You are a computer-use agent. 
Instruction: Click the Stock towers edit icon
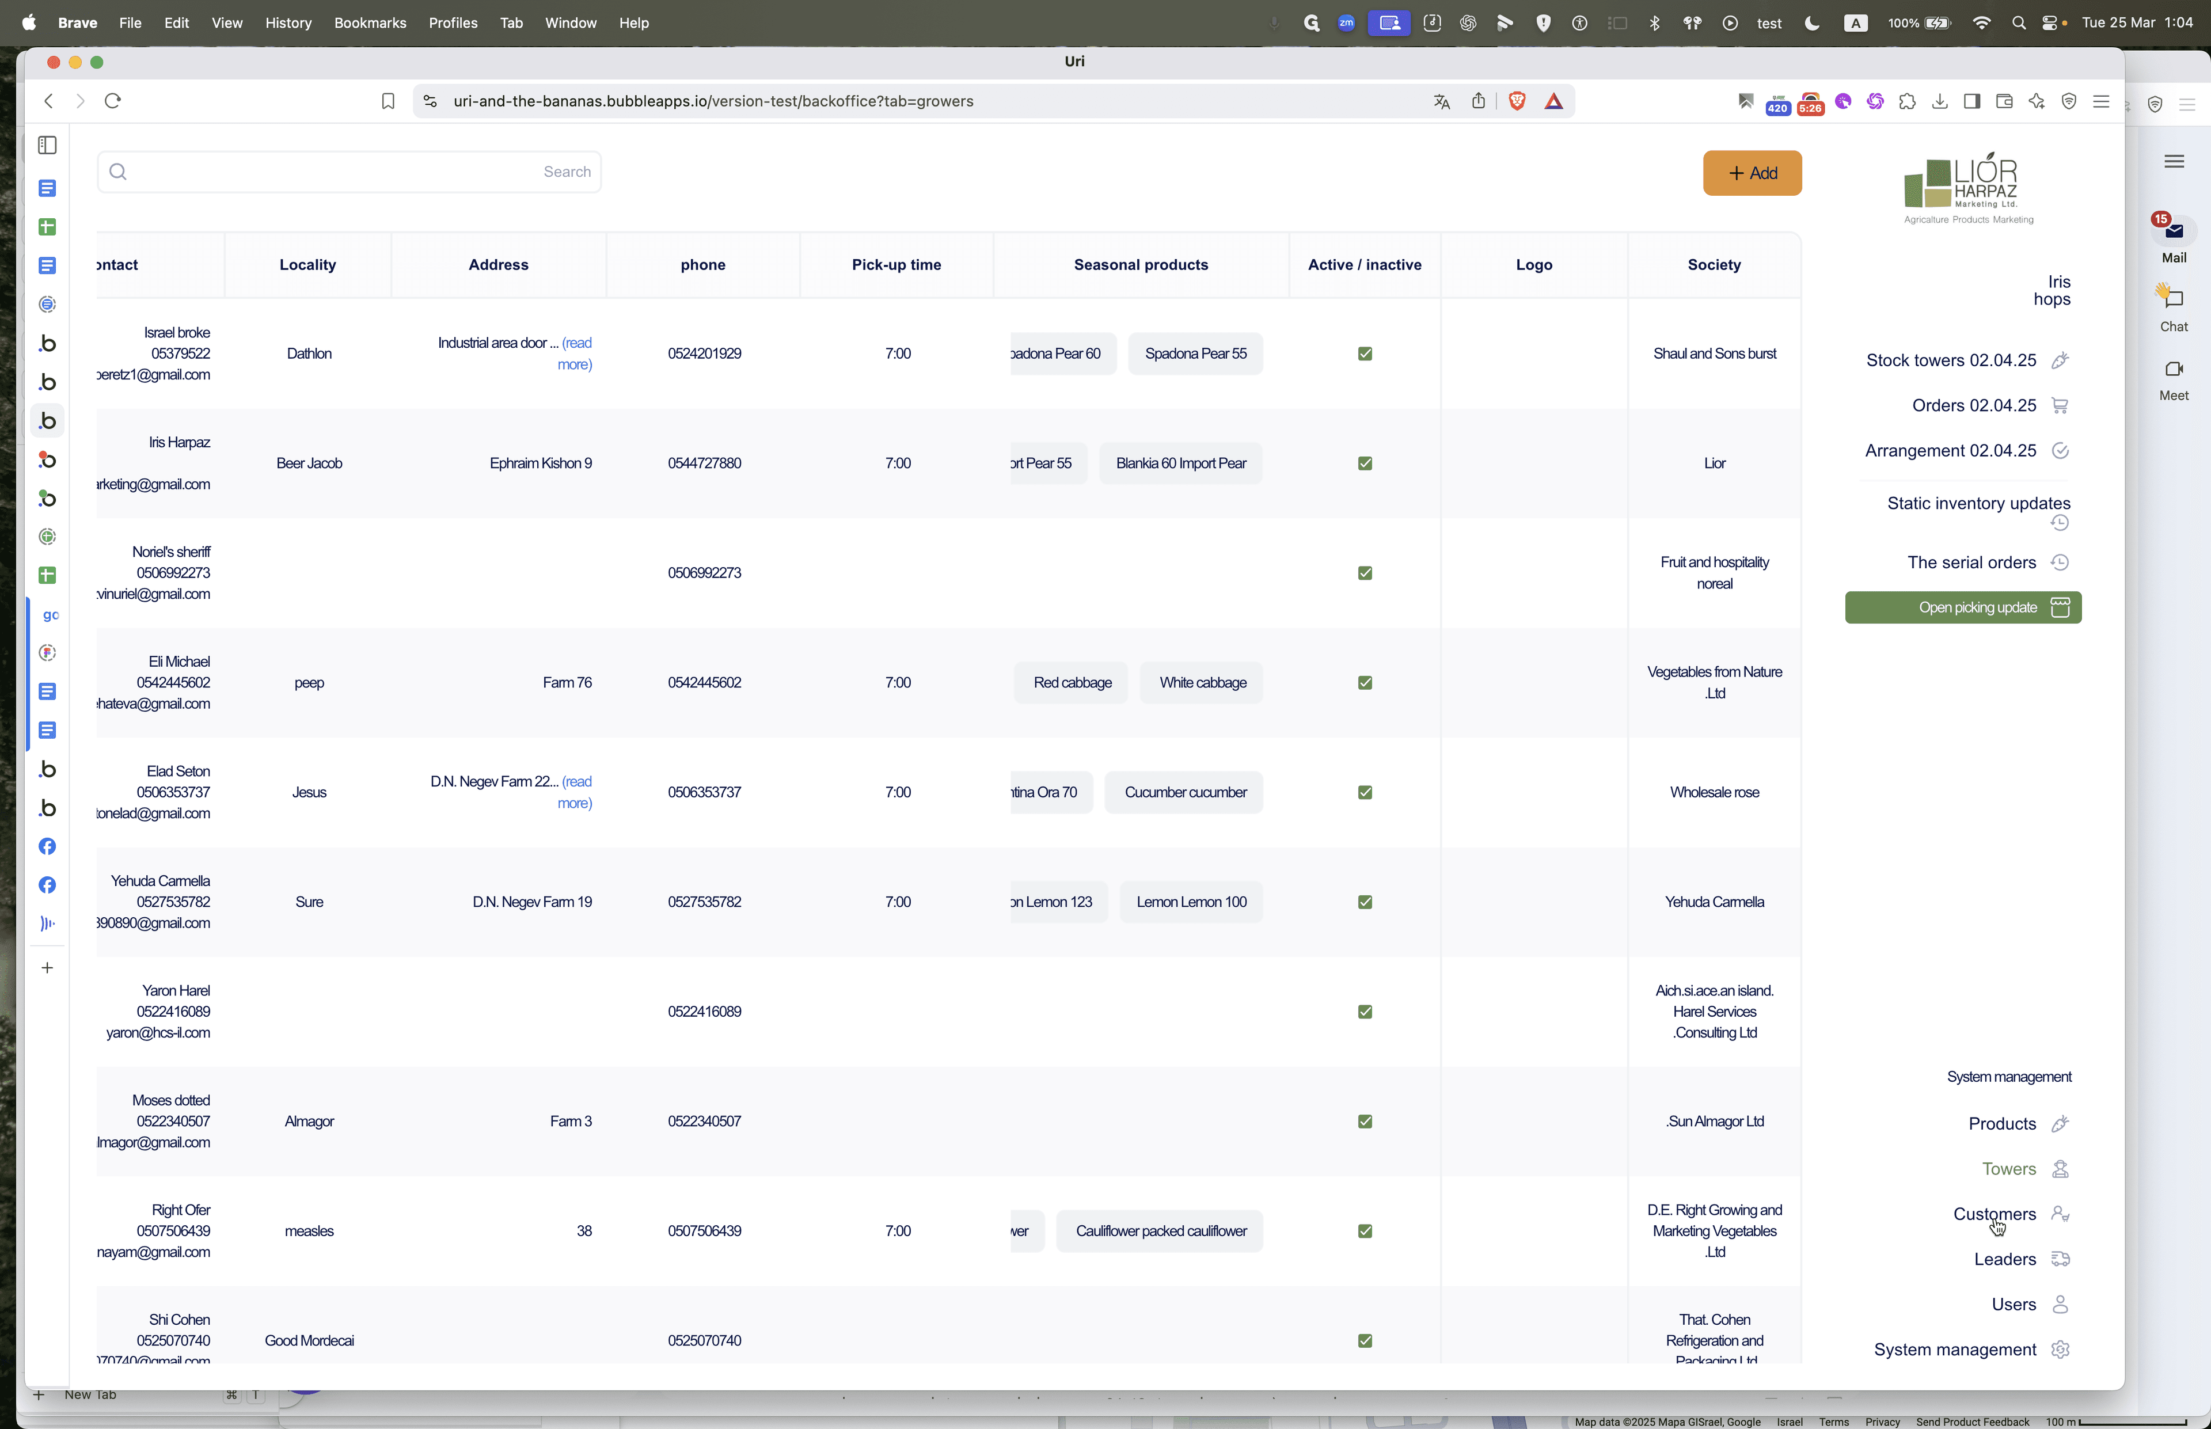(x=2060, y=360)
